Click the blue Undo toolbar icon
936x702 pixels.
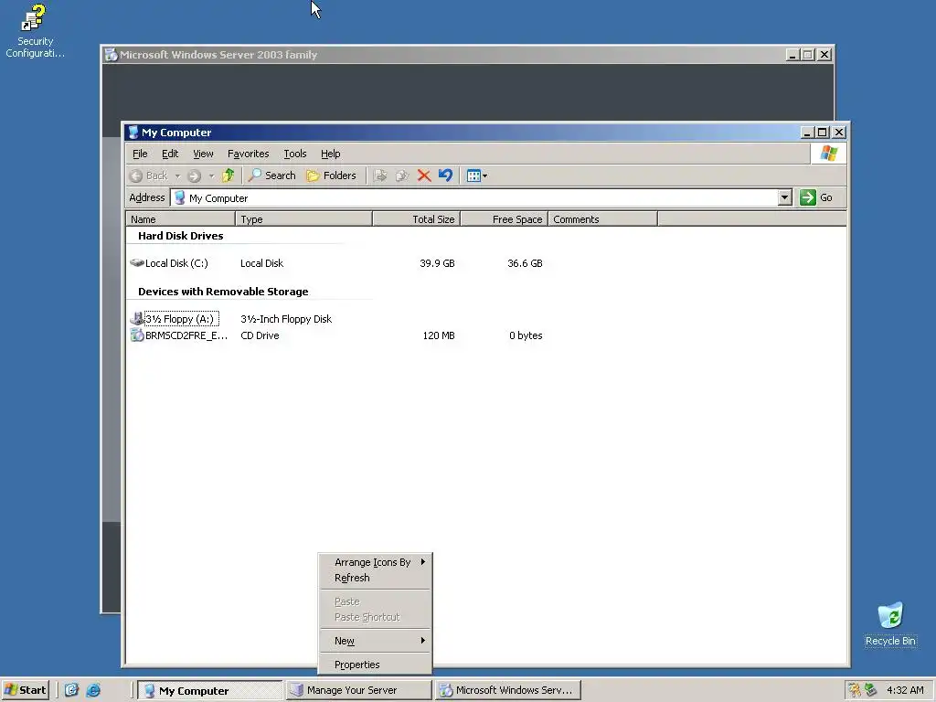pyautogui.click(x=445, y=175)
